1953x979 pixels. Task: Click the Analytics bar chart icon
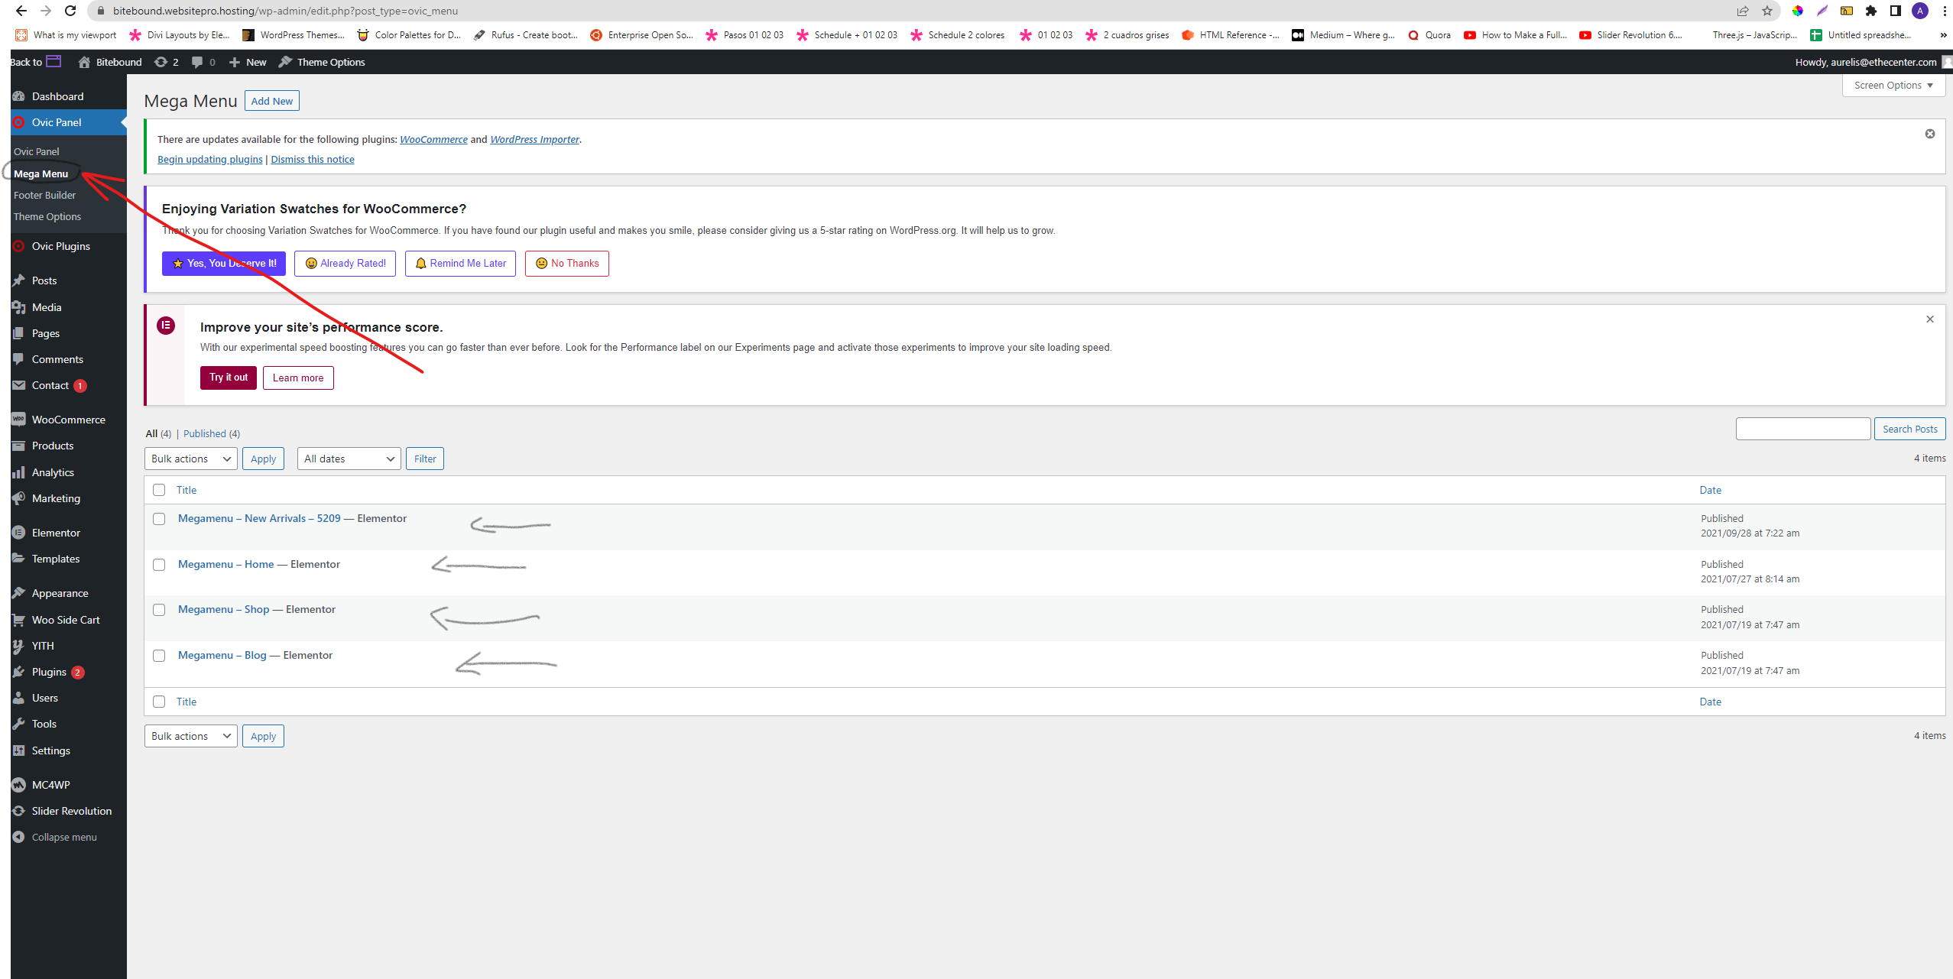(19, 472)
